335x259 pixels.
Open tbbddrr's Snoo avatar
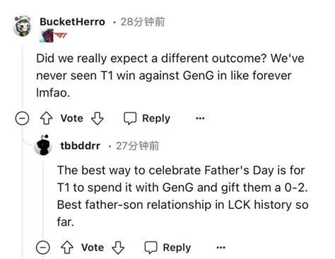(43, 145)
